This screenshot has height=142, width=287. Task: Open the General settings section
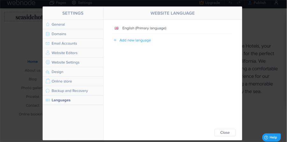(73, 24)
